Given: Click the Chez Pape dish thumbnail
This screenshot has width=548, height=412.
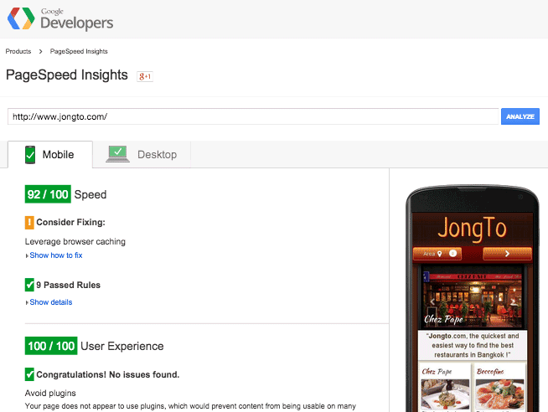Looking at the screenshot, I should coord(445,394).
